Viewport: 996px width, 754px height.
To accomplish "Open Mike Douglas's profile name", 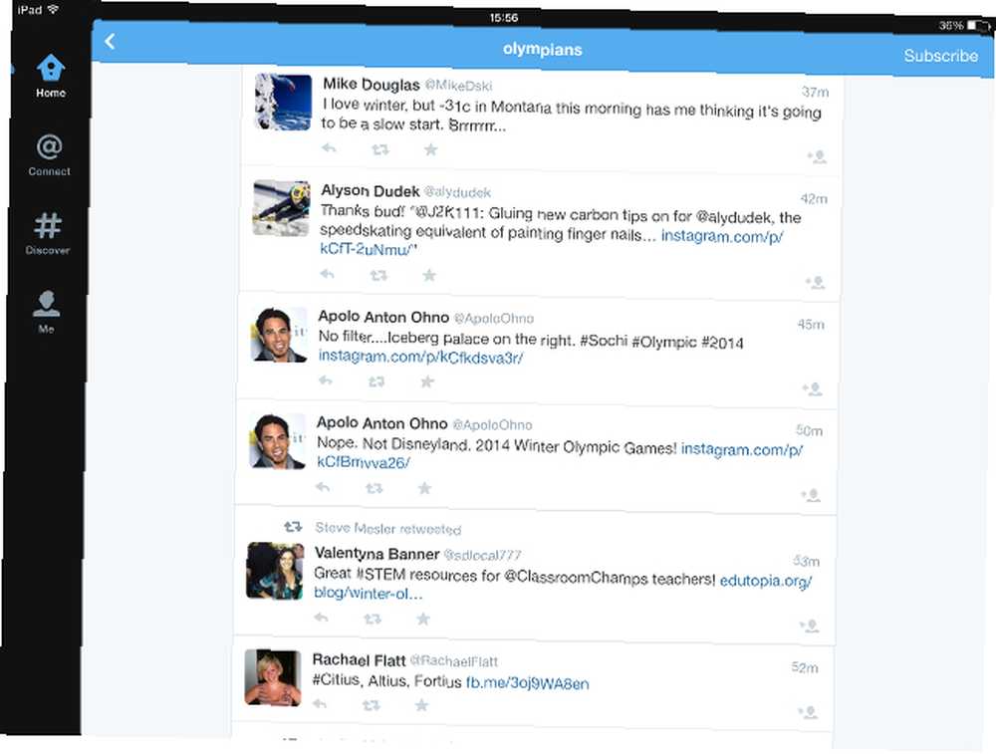I will [372, 84].
